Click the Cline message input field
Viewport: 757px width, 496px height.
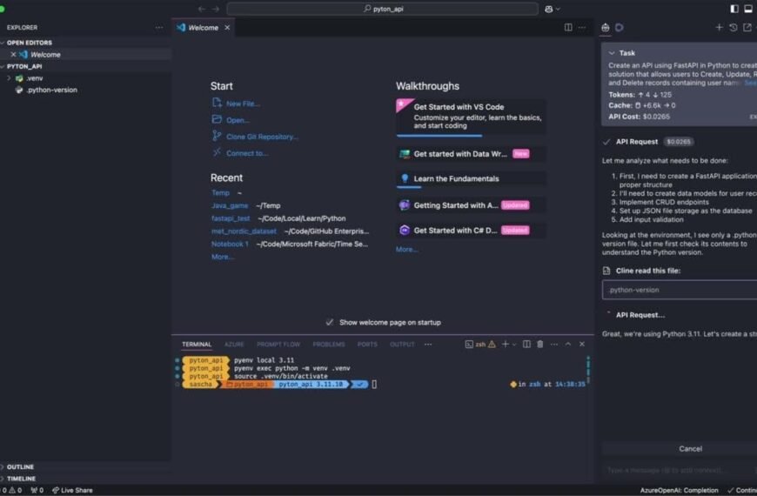coord(679,471)
